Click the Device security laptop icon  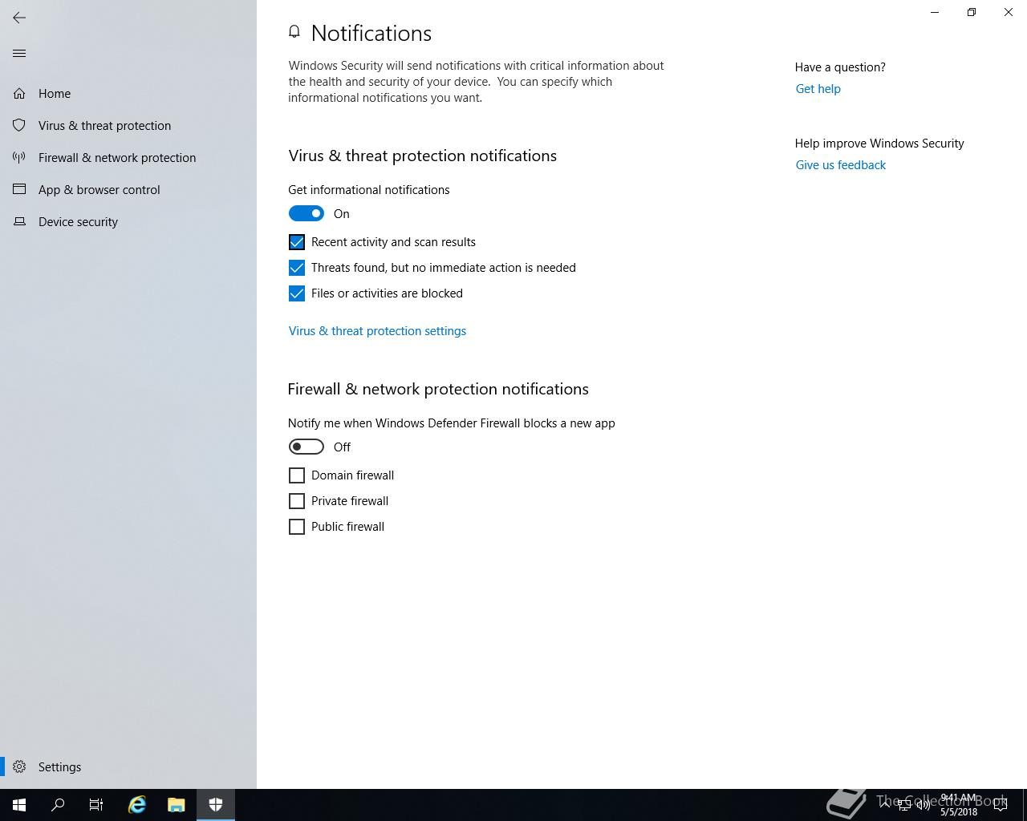(x=19, y=222)
